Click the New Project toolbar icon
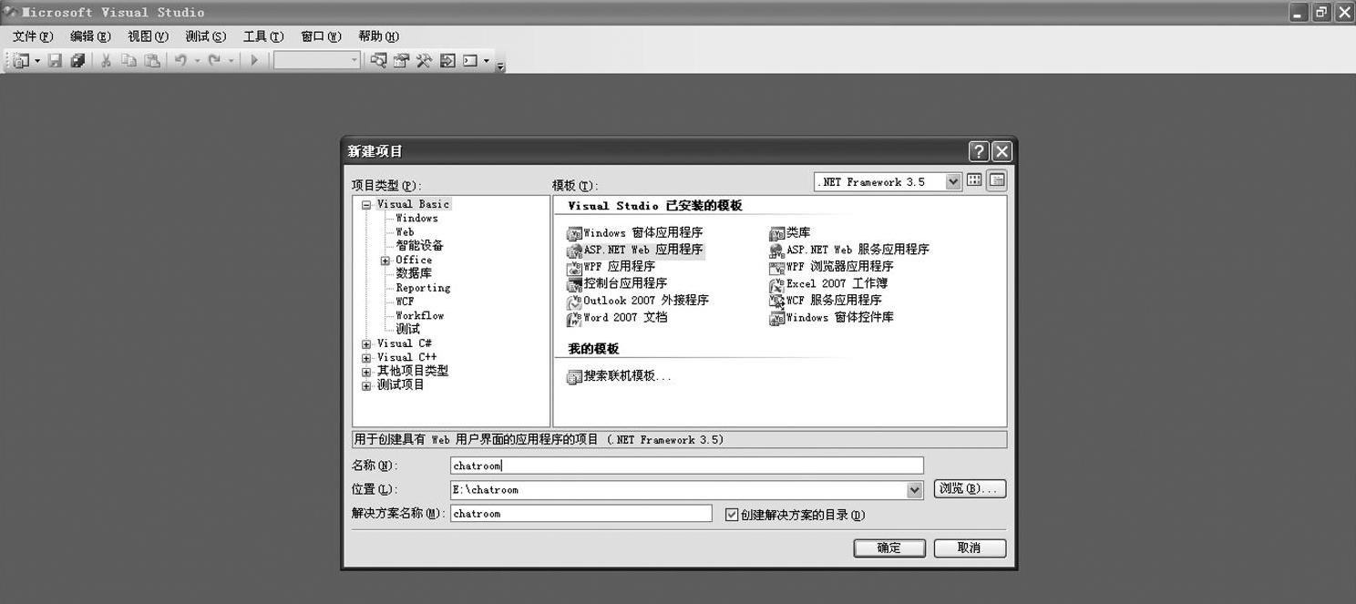The width and height of the screenshot is (1356, 604). (x=21, y=60)
